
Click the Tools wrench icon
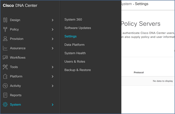coord(5,67)
